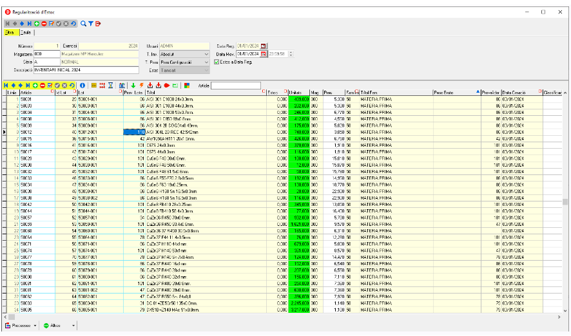
Task: Select article cell 50029
Action: pyautogui.click(x=37, y=158)
